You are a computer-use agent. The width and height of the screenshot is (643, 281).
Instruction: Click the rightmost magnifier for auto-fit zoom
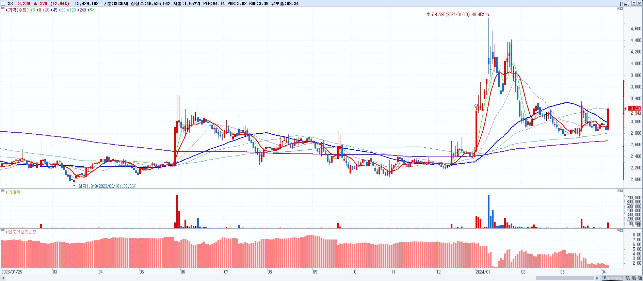pyautogui.click(x=640, y=278)
